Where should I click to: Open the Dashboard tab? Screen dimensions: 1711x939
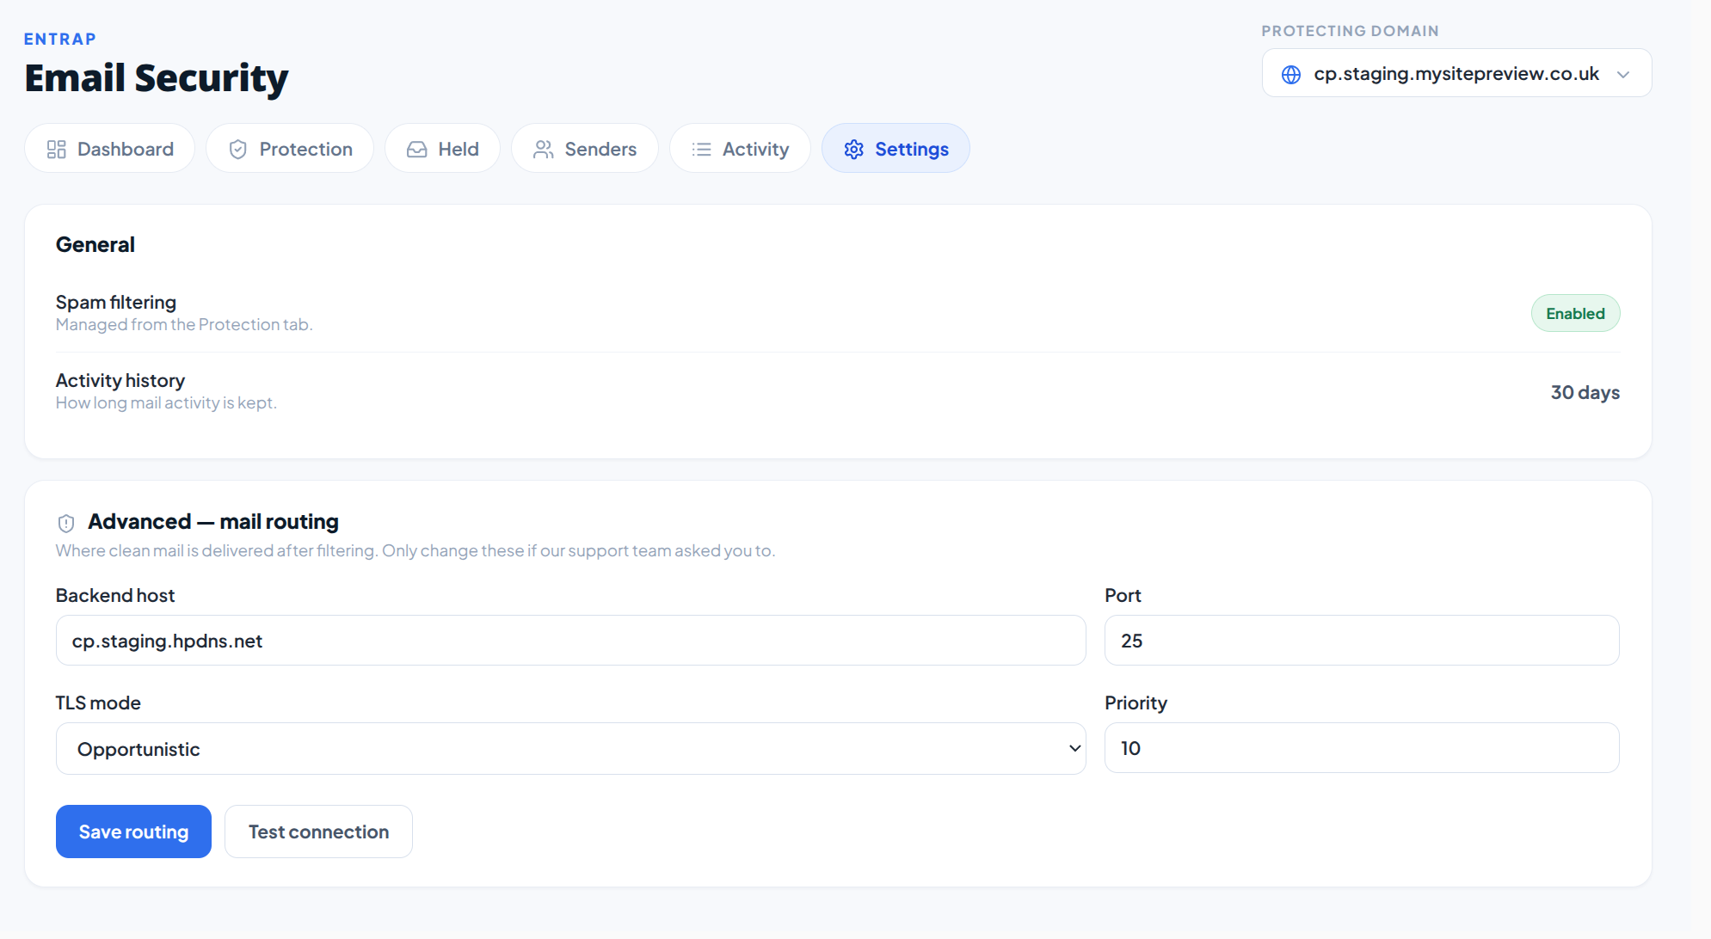pyautogui.click(x=110, y=149)
